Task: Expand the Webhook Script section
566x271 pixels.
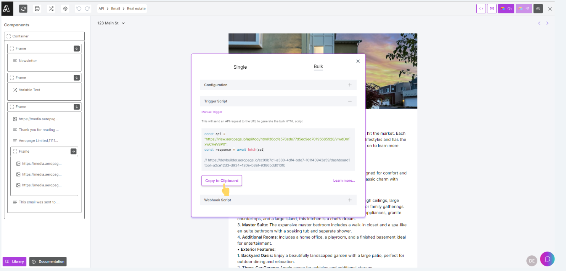Action: click(x=278, y=200)
